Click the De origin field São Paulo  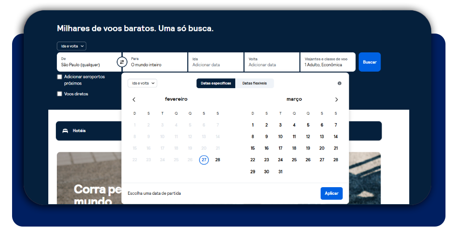(89, 62)
